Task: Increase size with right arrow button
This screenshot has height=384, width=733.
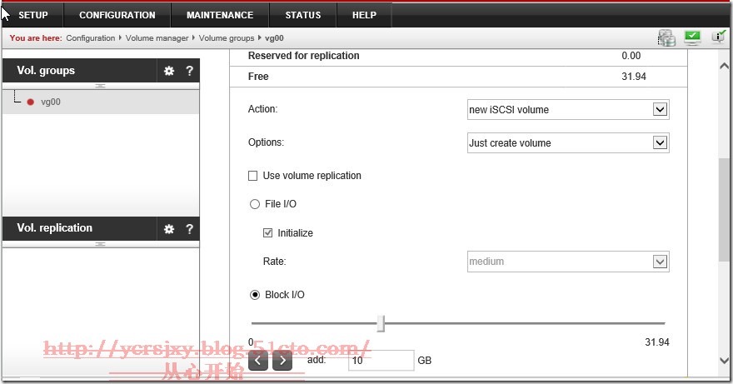Action: pyautogui.click(x=282, y=361)
